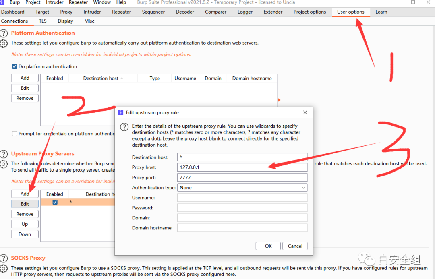The image size is (435, 279).
Task: Go to the Repeater tool tab
Action: tap(122, 12)
